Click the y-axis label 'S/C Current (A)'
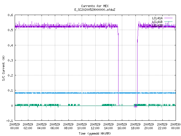Viewport: 181px width, 136px height. click(x=3, y=68)
